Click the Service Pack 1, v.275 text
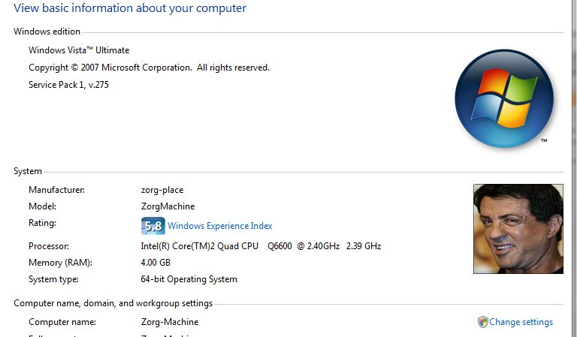The image size is (577, 337). (x=69, y=85)
